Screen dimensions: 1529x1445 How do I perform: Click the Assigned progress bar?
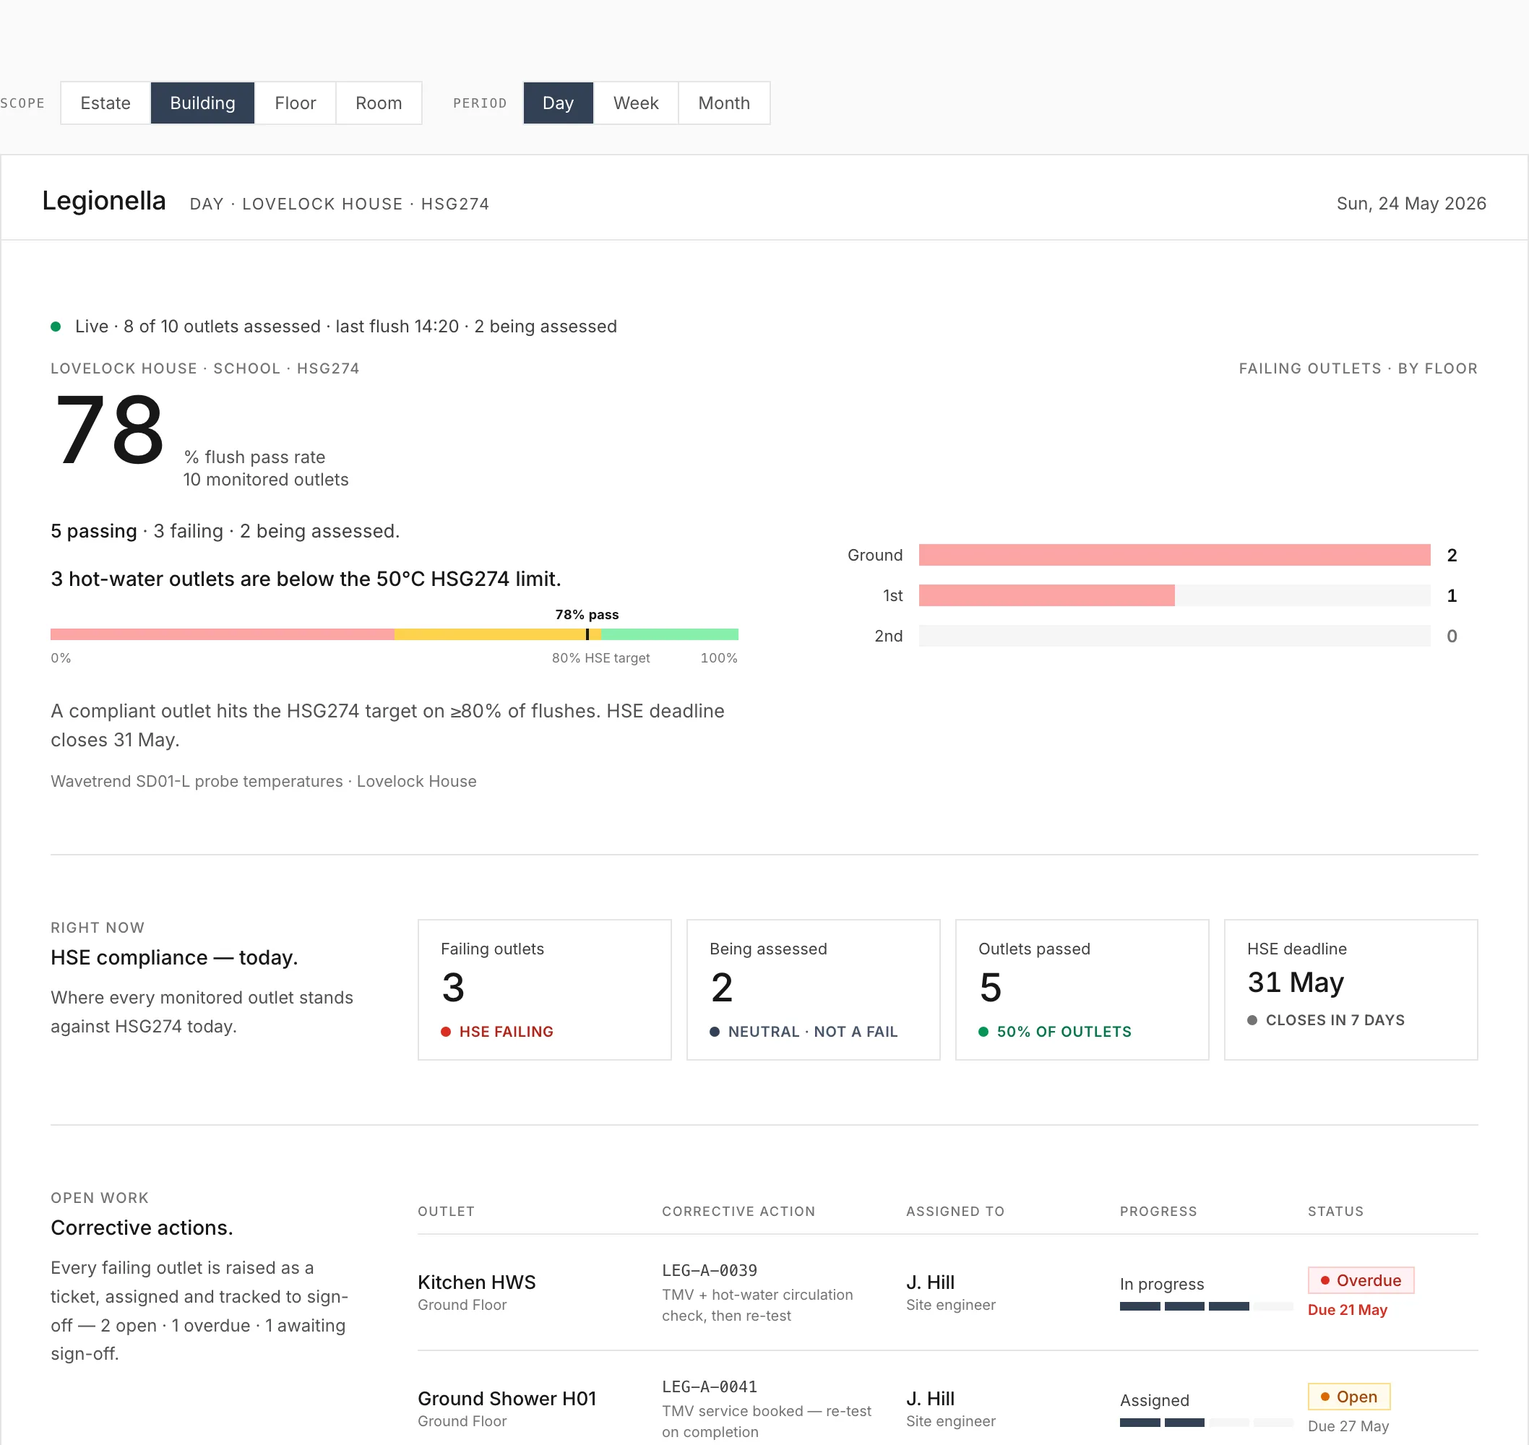(x=1206, y=1423)
